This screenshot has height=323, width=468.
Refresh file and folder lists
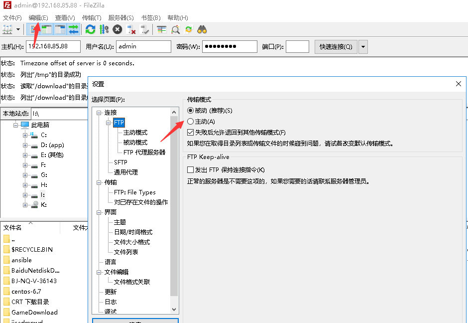click(90, 29)
